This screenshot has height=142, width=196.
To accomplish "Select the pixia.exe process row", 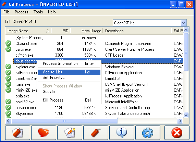I will point(94,96).
